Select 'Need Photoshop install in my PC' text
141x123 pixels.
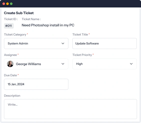48,25
